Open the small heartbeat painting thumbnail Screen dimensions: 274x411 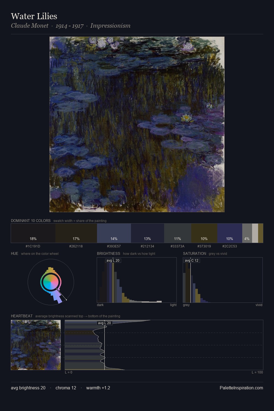36,345
